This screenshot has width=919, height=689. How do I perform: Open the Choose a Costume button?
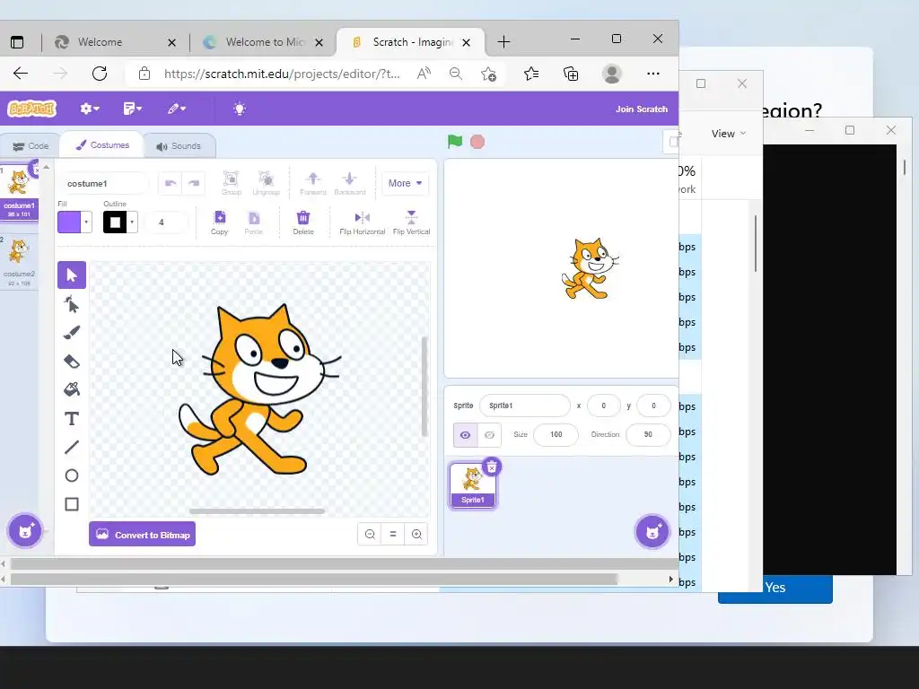[x=25, y=531]
